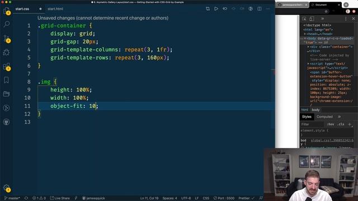Viewport: 358px width, 201px height.
Task: Select the body breadcrumb in DevTools
Action: (x=315, y=110)
